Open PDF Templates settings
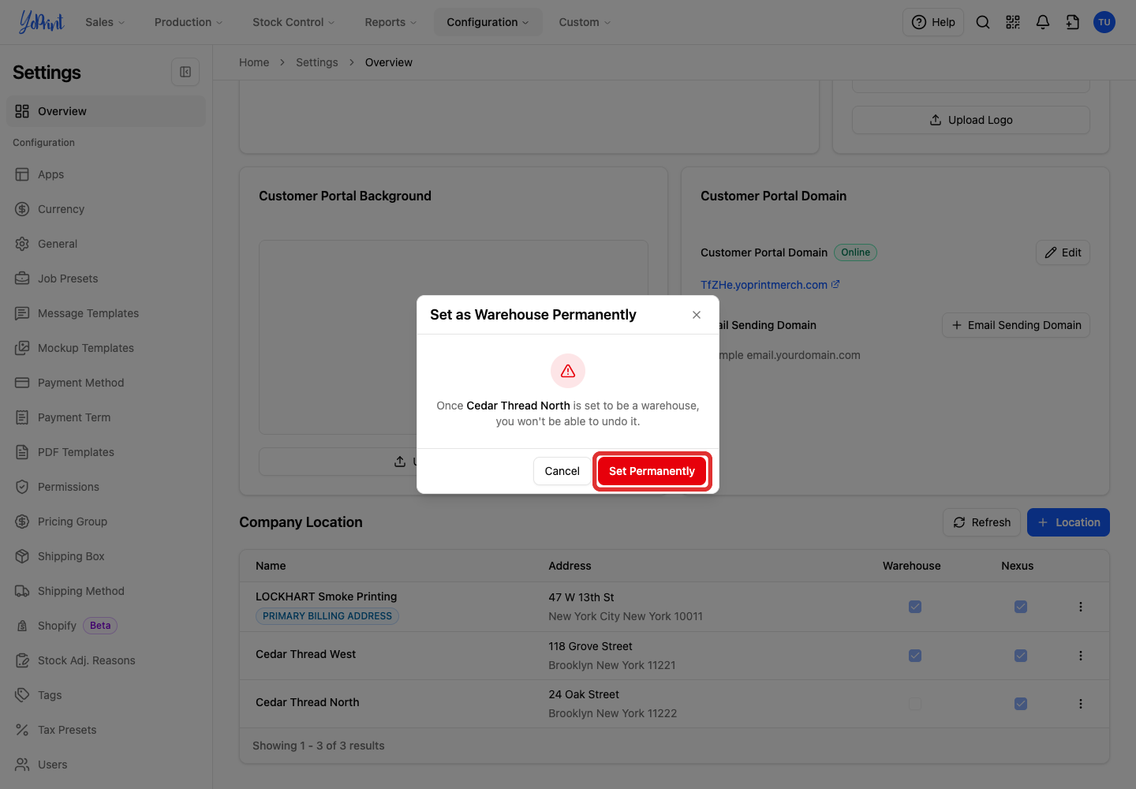The image size is (1136, 789). point(106,452)
